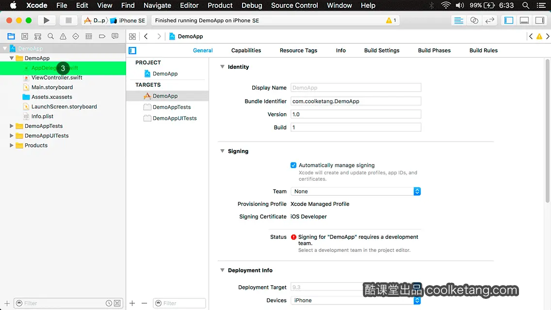
Task: Open the Report navigator speech icon
Action: coord(115,36)
